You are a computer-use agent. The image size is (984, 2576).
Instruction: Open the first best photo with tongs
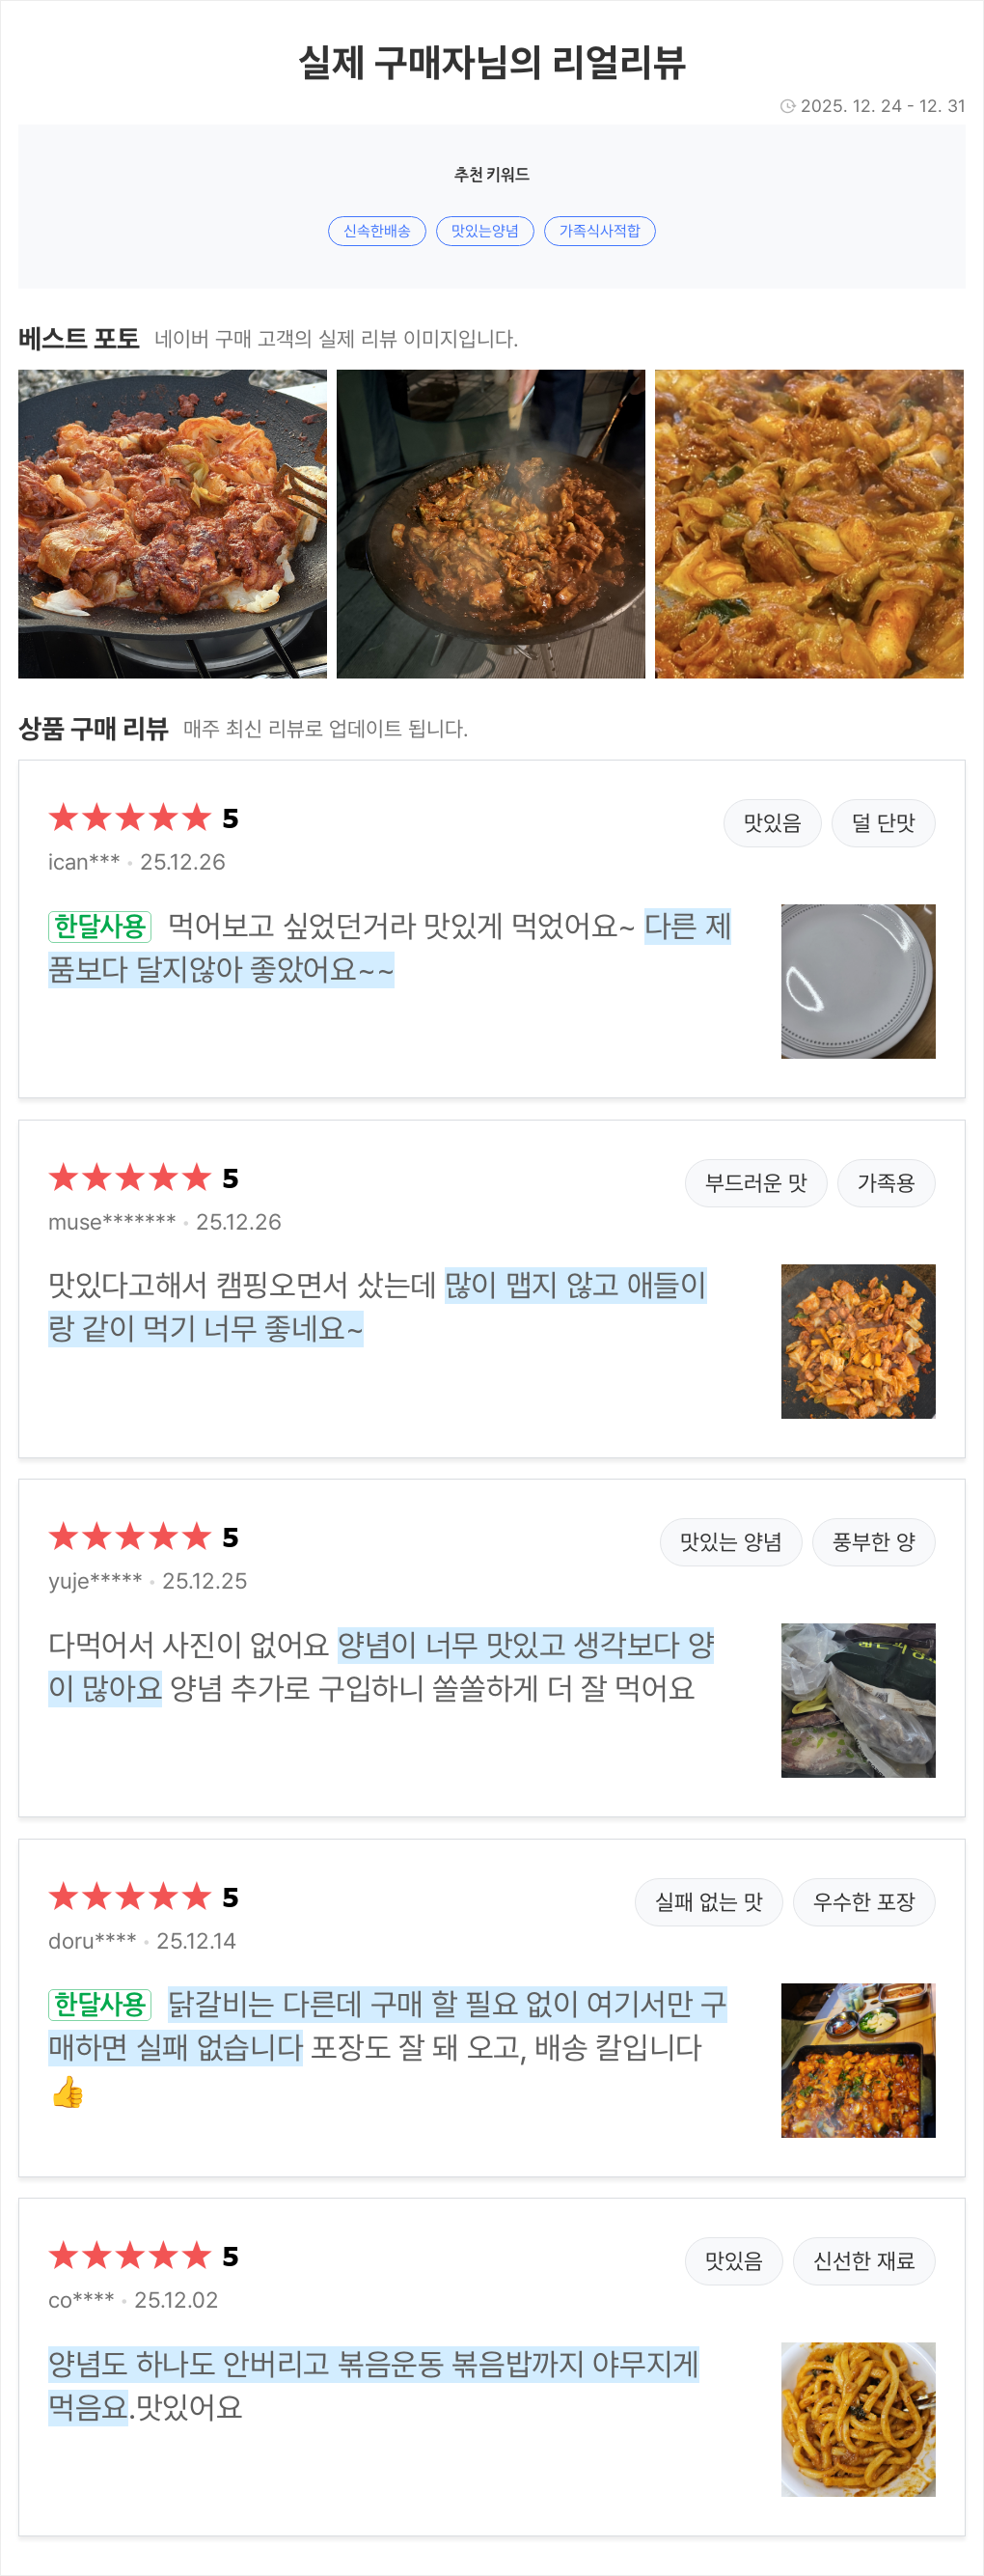[x=172, y=524]
